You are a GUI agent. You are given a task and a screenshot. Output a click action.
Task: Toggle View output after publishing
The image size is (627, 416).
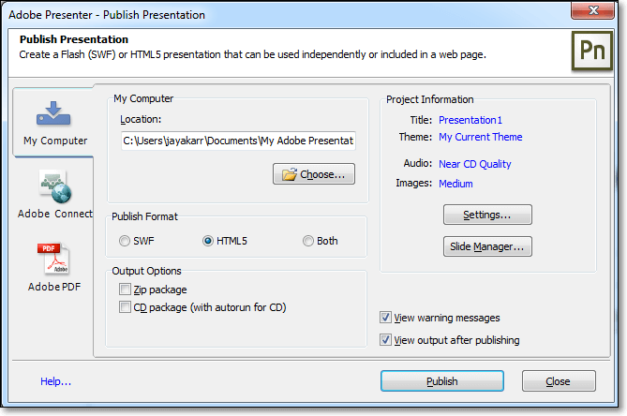pos(386,340)
